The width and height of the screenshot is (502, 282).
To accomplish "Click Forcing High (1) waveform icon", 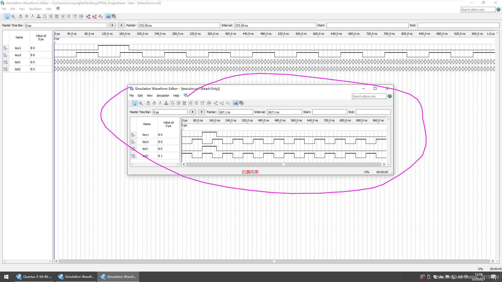I will (x=33, y=16).
